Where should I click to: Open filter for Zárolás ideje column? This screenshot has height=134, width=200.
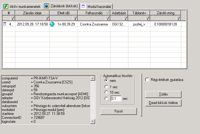(47, 18)
